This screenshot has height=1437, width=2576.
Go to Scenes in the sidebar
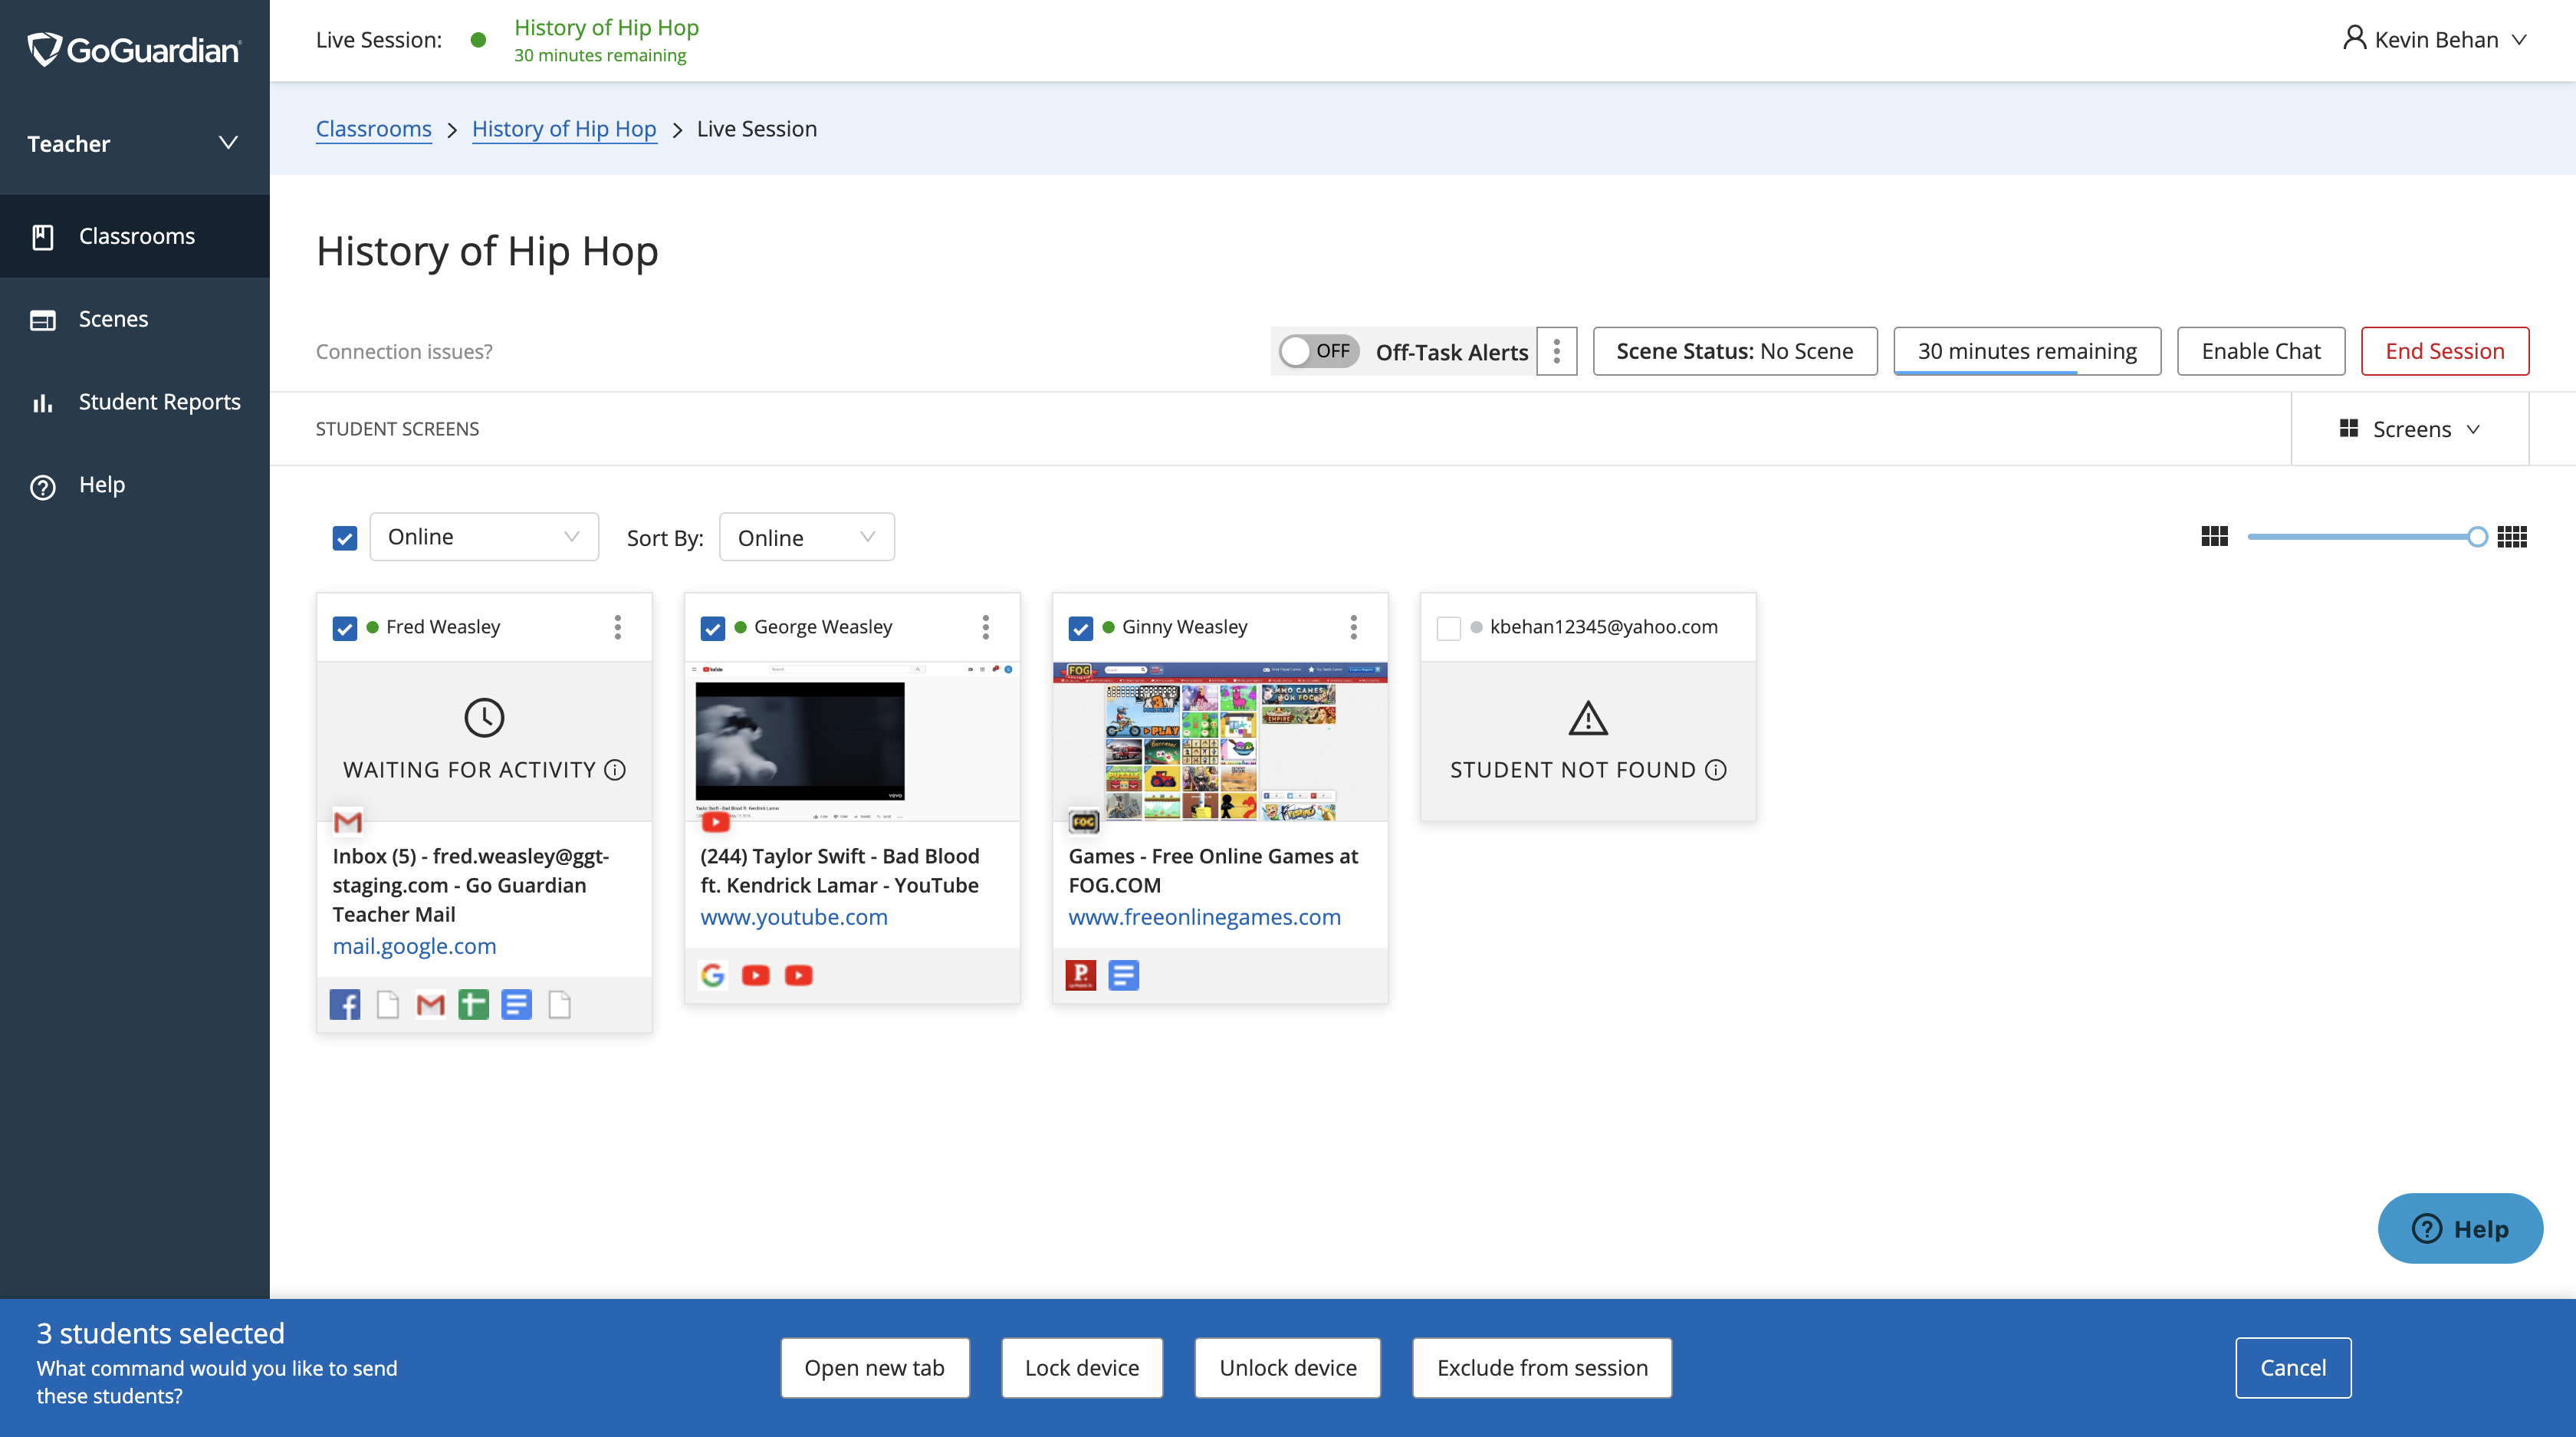point(113,319)
